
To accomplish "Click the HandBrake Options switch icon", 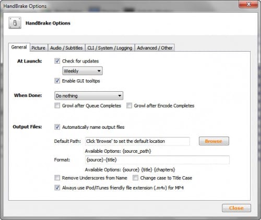I will [15, 23].
